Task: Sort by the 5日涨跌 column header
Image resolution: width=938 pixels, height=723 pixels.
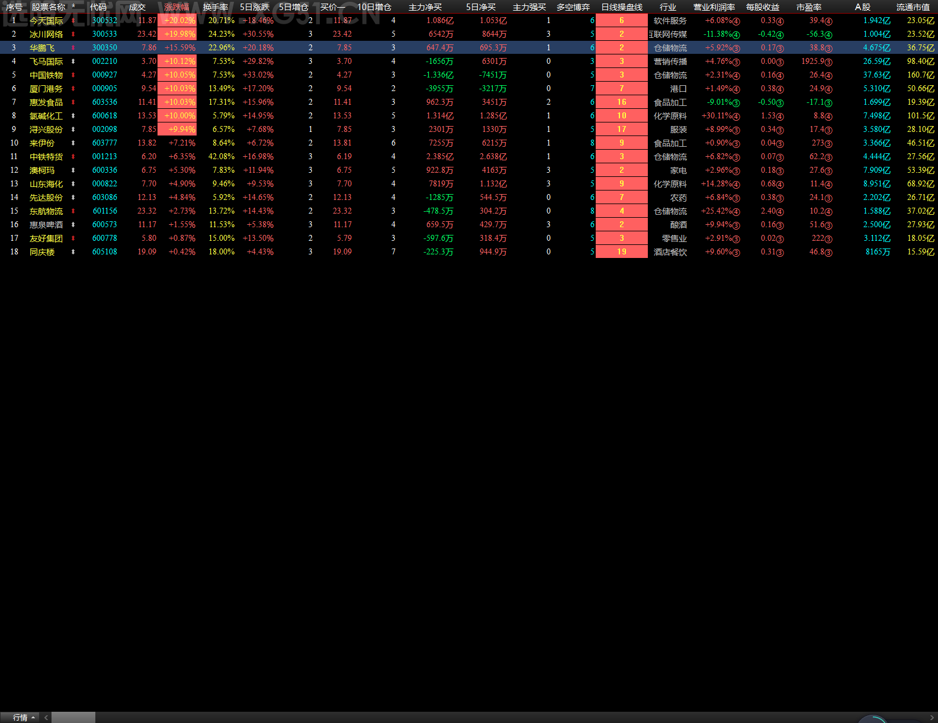Action: click(255, 7)
